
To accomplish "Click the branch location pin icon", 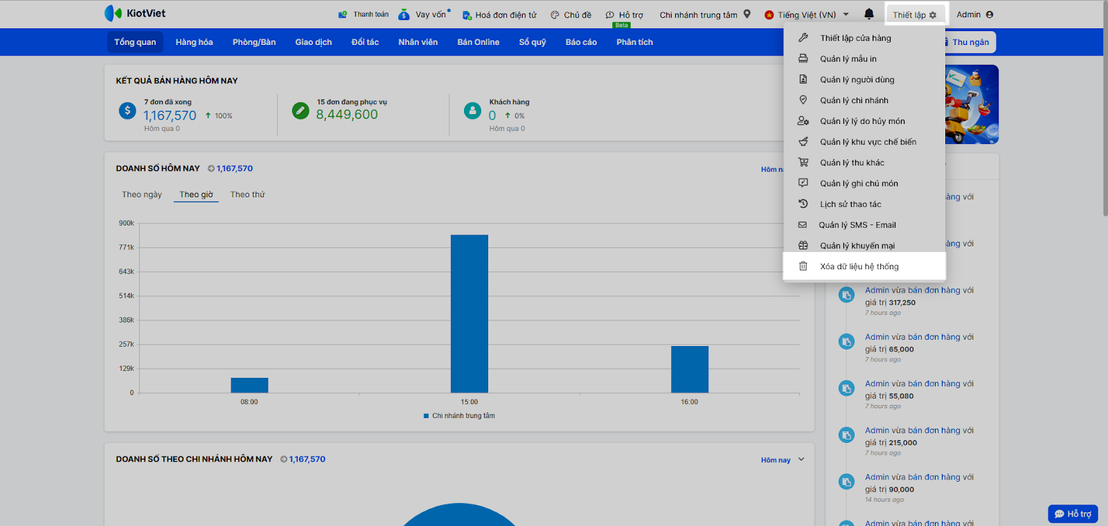I will click(747, 14).
